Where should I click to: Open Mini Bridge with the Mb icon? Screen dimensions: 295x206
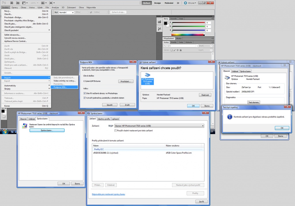click(x=18, y=3)
